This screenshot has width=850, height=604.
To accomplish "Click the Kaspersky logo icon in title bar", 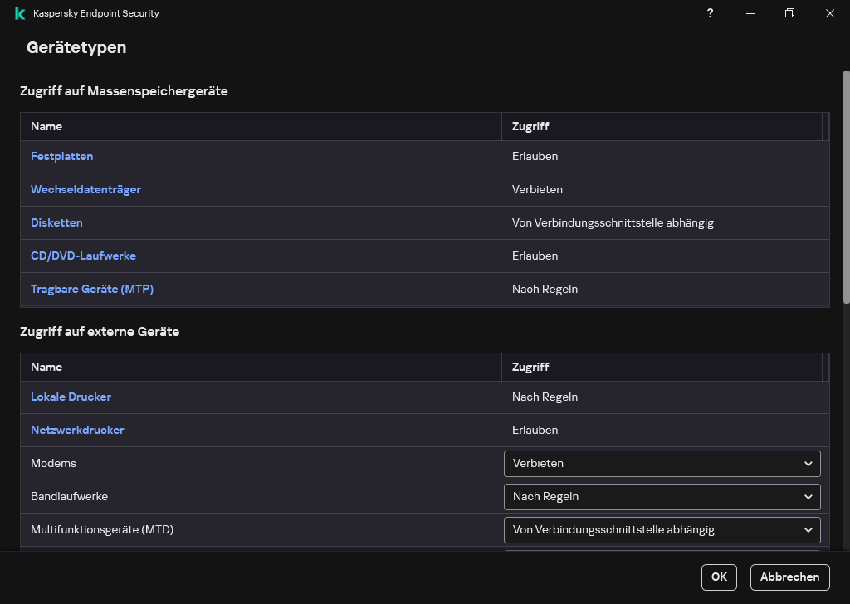I will click(x=20, y=13).
